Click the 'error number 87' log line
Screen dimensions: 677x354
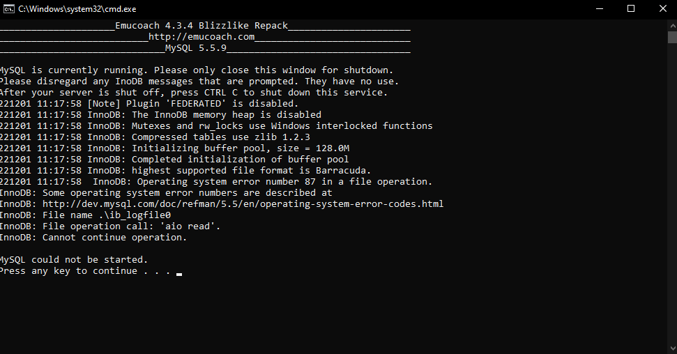pos(216,182)
